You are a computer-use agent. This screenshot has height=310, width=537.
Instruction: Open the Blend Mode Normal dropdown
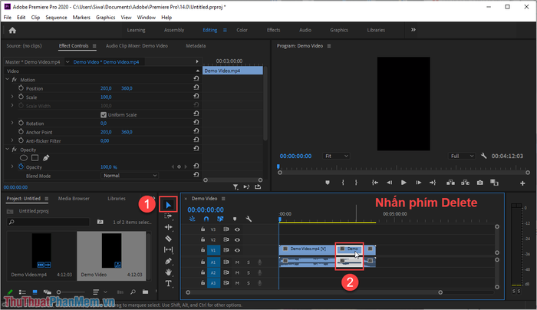[129, 176]
